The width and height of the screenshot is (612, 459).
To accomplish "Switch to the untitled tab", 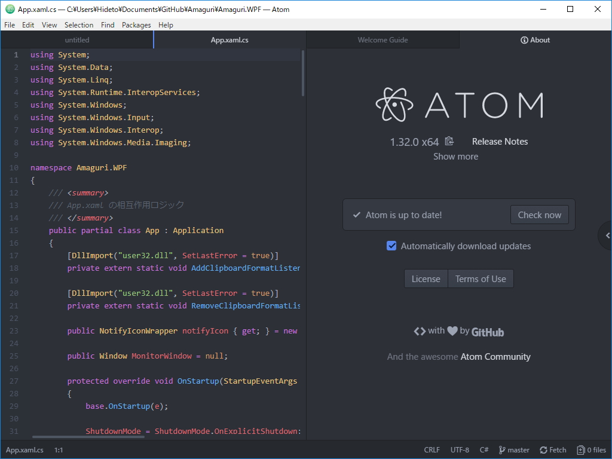I will [x=76, y=39].
